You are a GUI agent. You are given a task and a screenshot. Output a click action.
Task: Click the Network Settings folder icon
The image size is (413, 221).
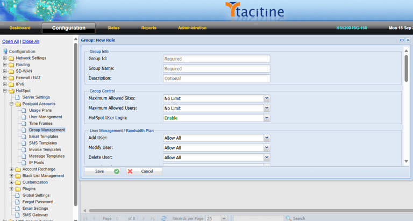click(11, 58)
